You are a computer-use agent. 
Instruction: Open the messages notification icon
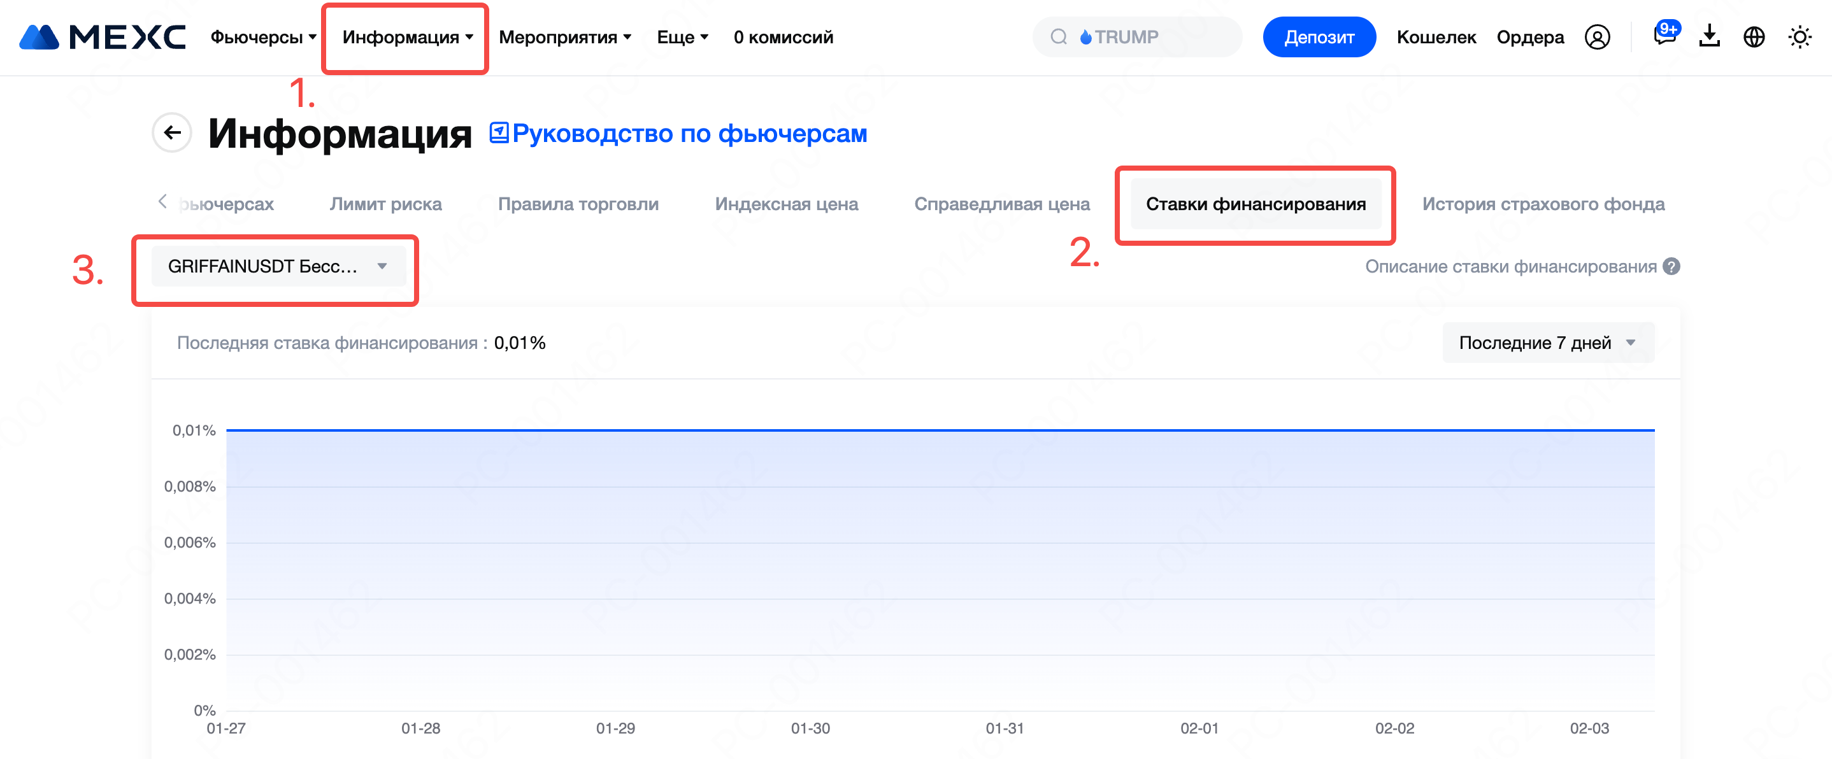(1664, 36)
